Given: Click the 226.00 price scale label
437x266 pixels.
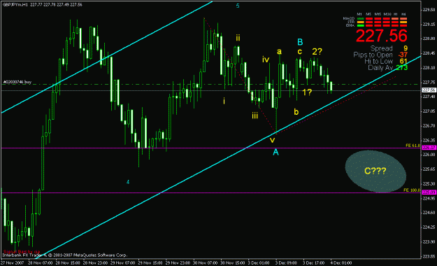Looking at the screenshot, I should click(x=429, y=155).
